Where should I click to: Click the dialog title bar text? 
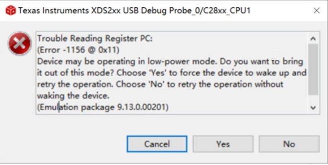coord(134,10)
